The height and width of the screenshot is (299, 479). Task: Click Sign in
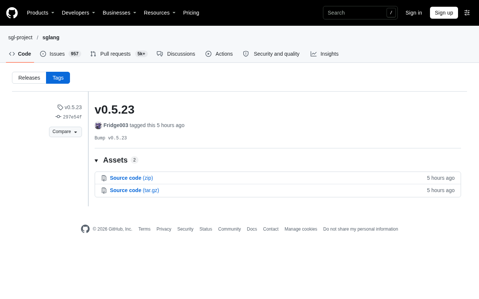click(414, 13)
